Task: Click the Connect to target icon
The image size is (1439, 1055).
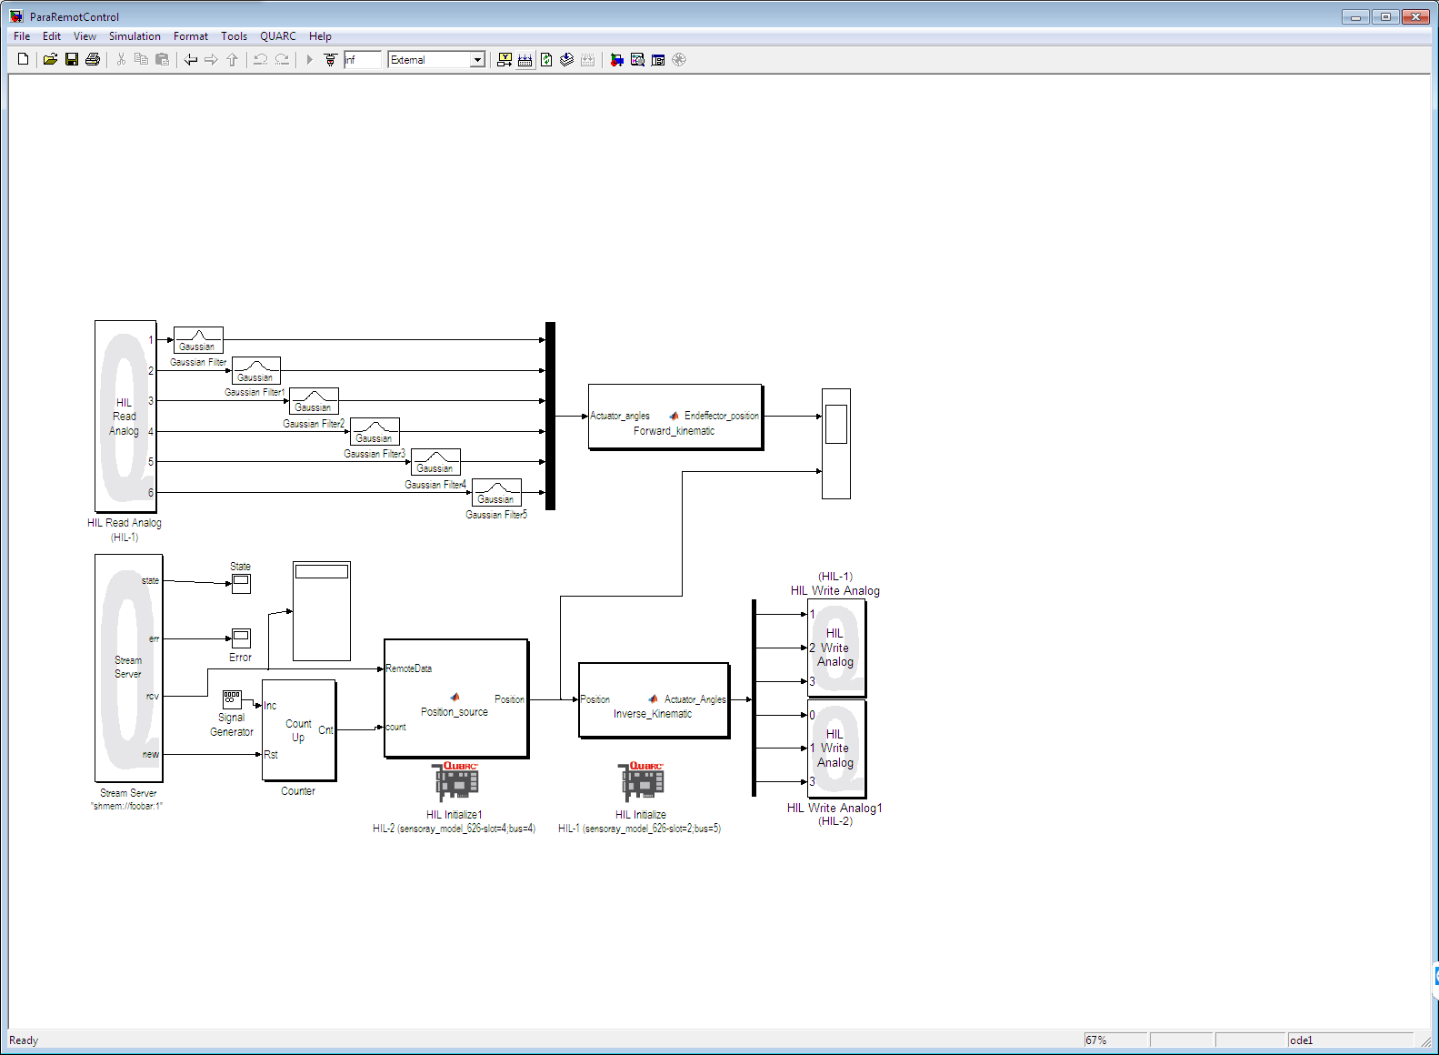Action: click(x=330, y=60)
